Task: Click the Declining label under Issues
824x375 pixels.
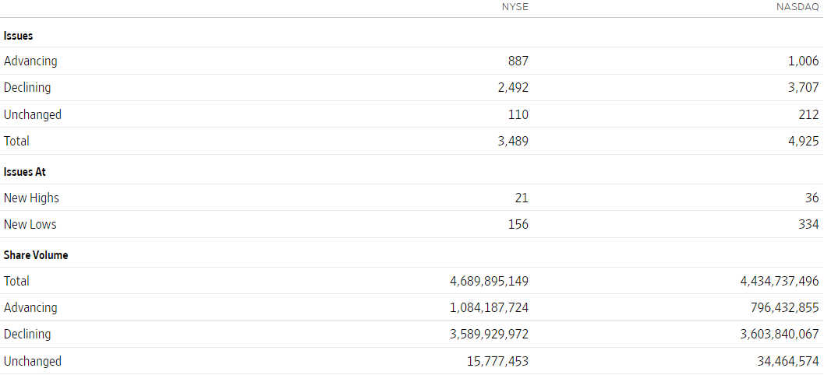Action: point(27,88)
